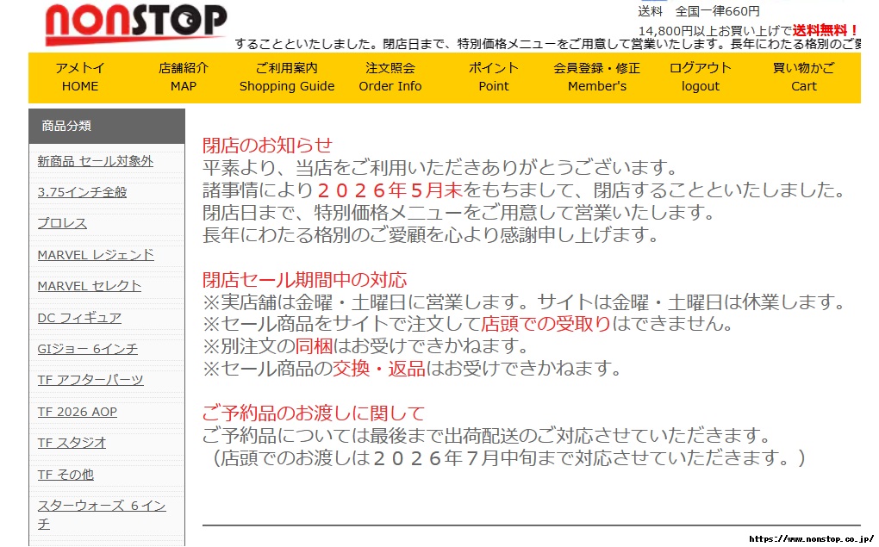Screen dimensions: 879x547
Task: Go to ご利用案内 Shopping Guide
Action: click(287, 78)
